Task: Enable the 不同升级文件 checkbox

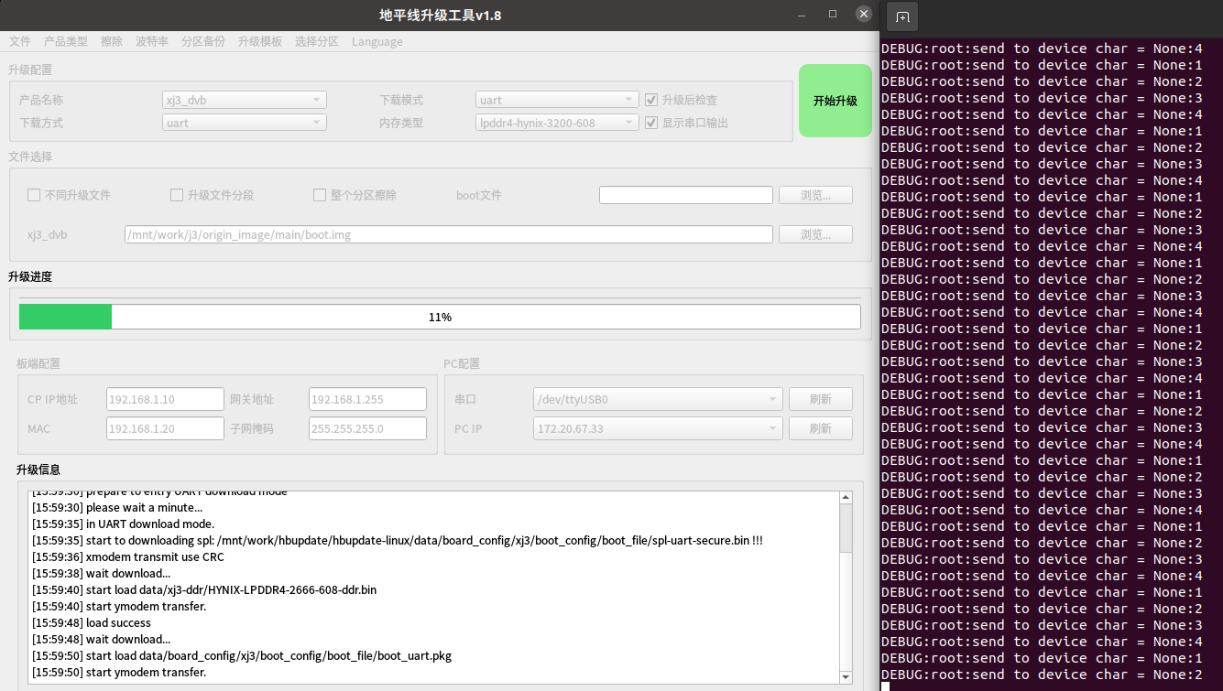Action: tap(34, 195)
